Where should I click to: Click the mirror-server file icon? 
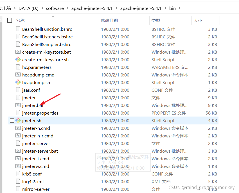pos(18,189)
